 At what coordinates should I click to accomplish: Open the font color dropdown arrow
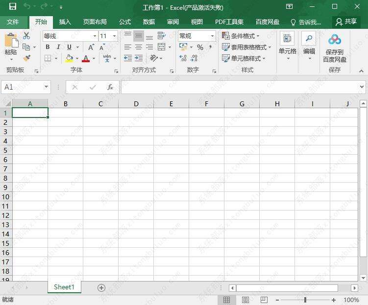point(94,58)
